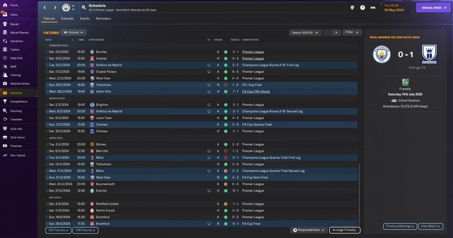
Task: Open the Season 2023/24 dropdown
Action: [x=305, y=32]
